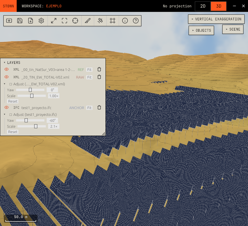This screenshot has width=248, height=226.
Task: Click the import/download icon in toolbar
Action: coord(9,21)
